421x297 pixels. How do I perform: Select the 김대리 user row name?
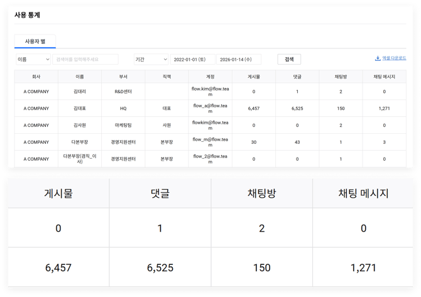(x=80, y=92)
